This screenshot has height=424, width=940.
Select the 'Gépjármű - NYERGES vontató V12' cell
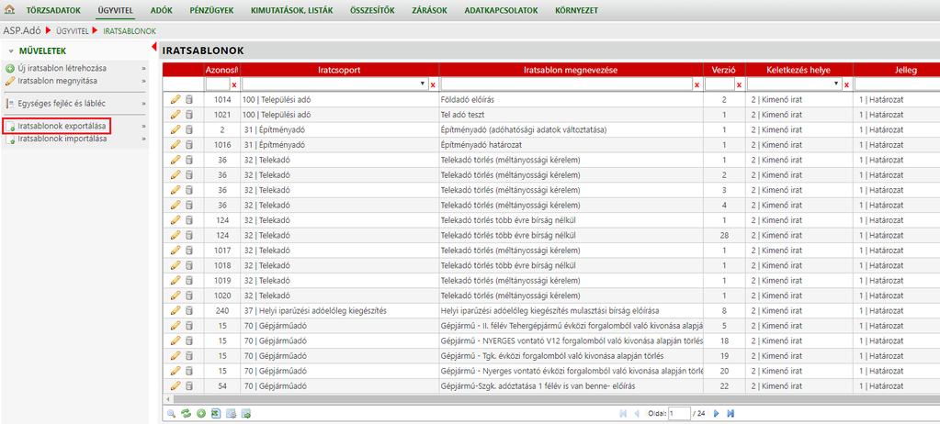[571, 340]
